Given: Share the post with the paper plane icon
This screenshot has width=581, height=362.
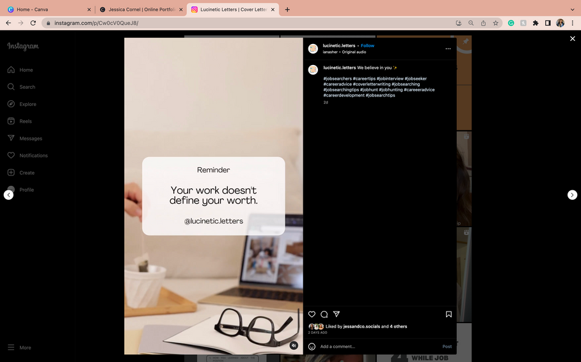Looking at the screenshot, I should (337, 314).
